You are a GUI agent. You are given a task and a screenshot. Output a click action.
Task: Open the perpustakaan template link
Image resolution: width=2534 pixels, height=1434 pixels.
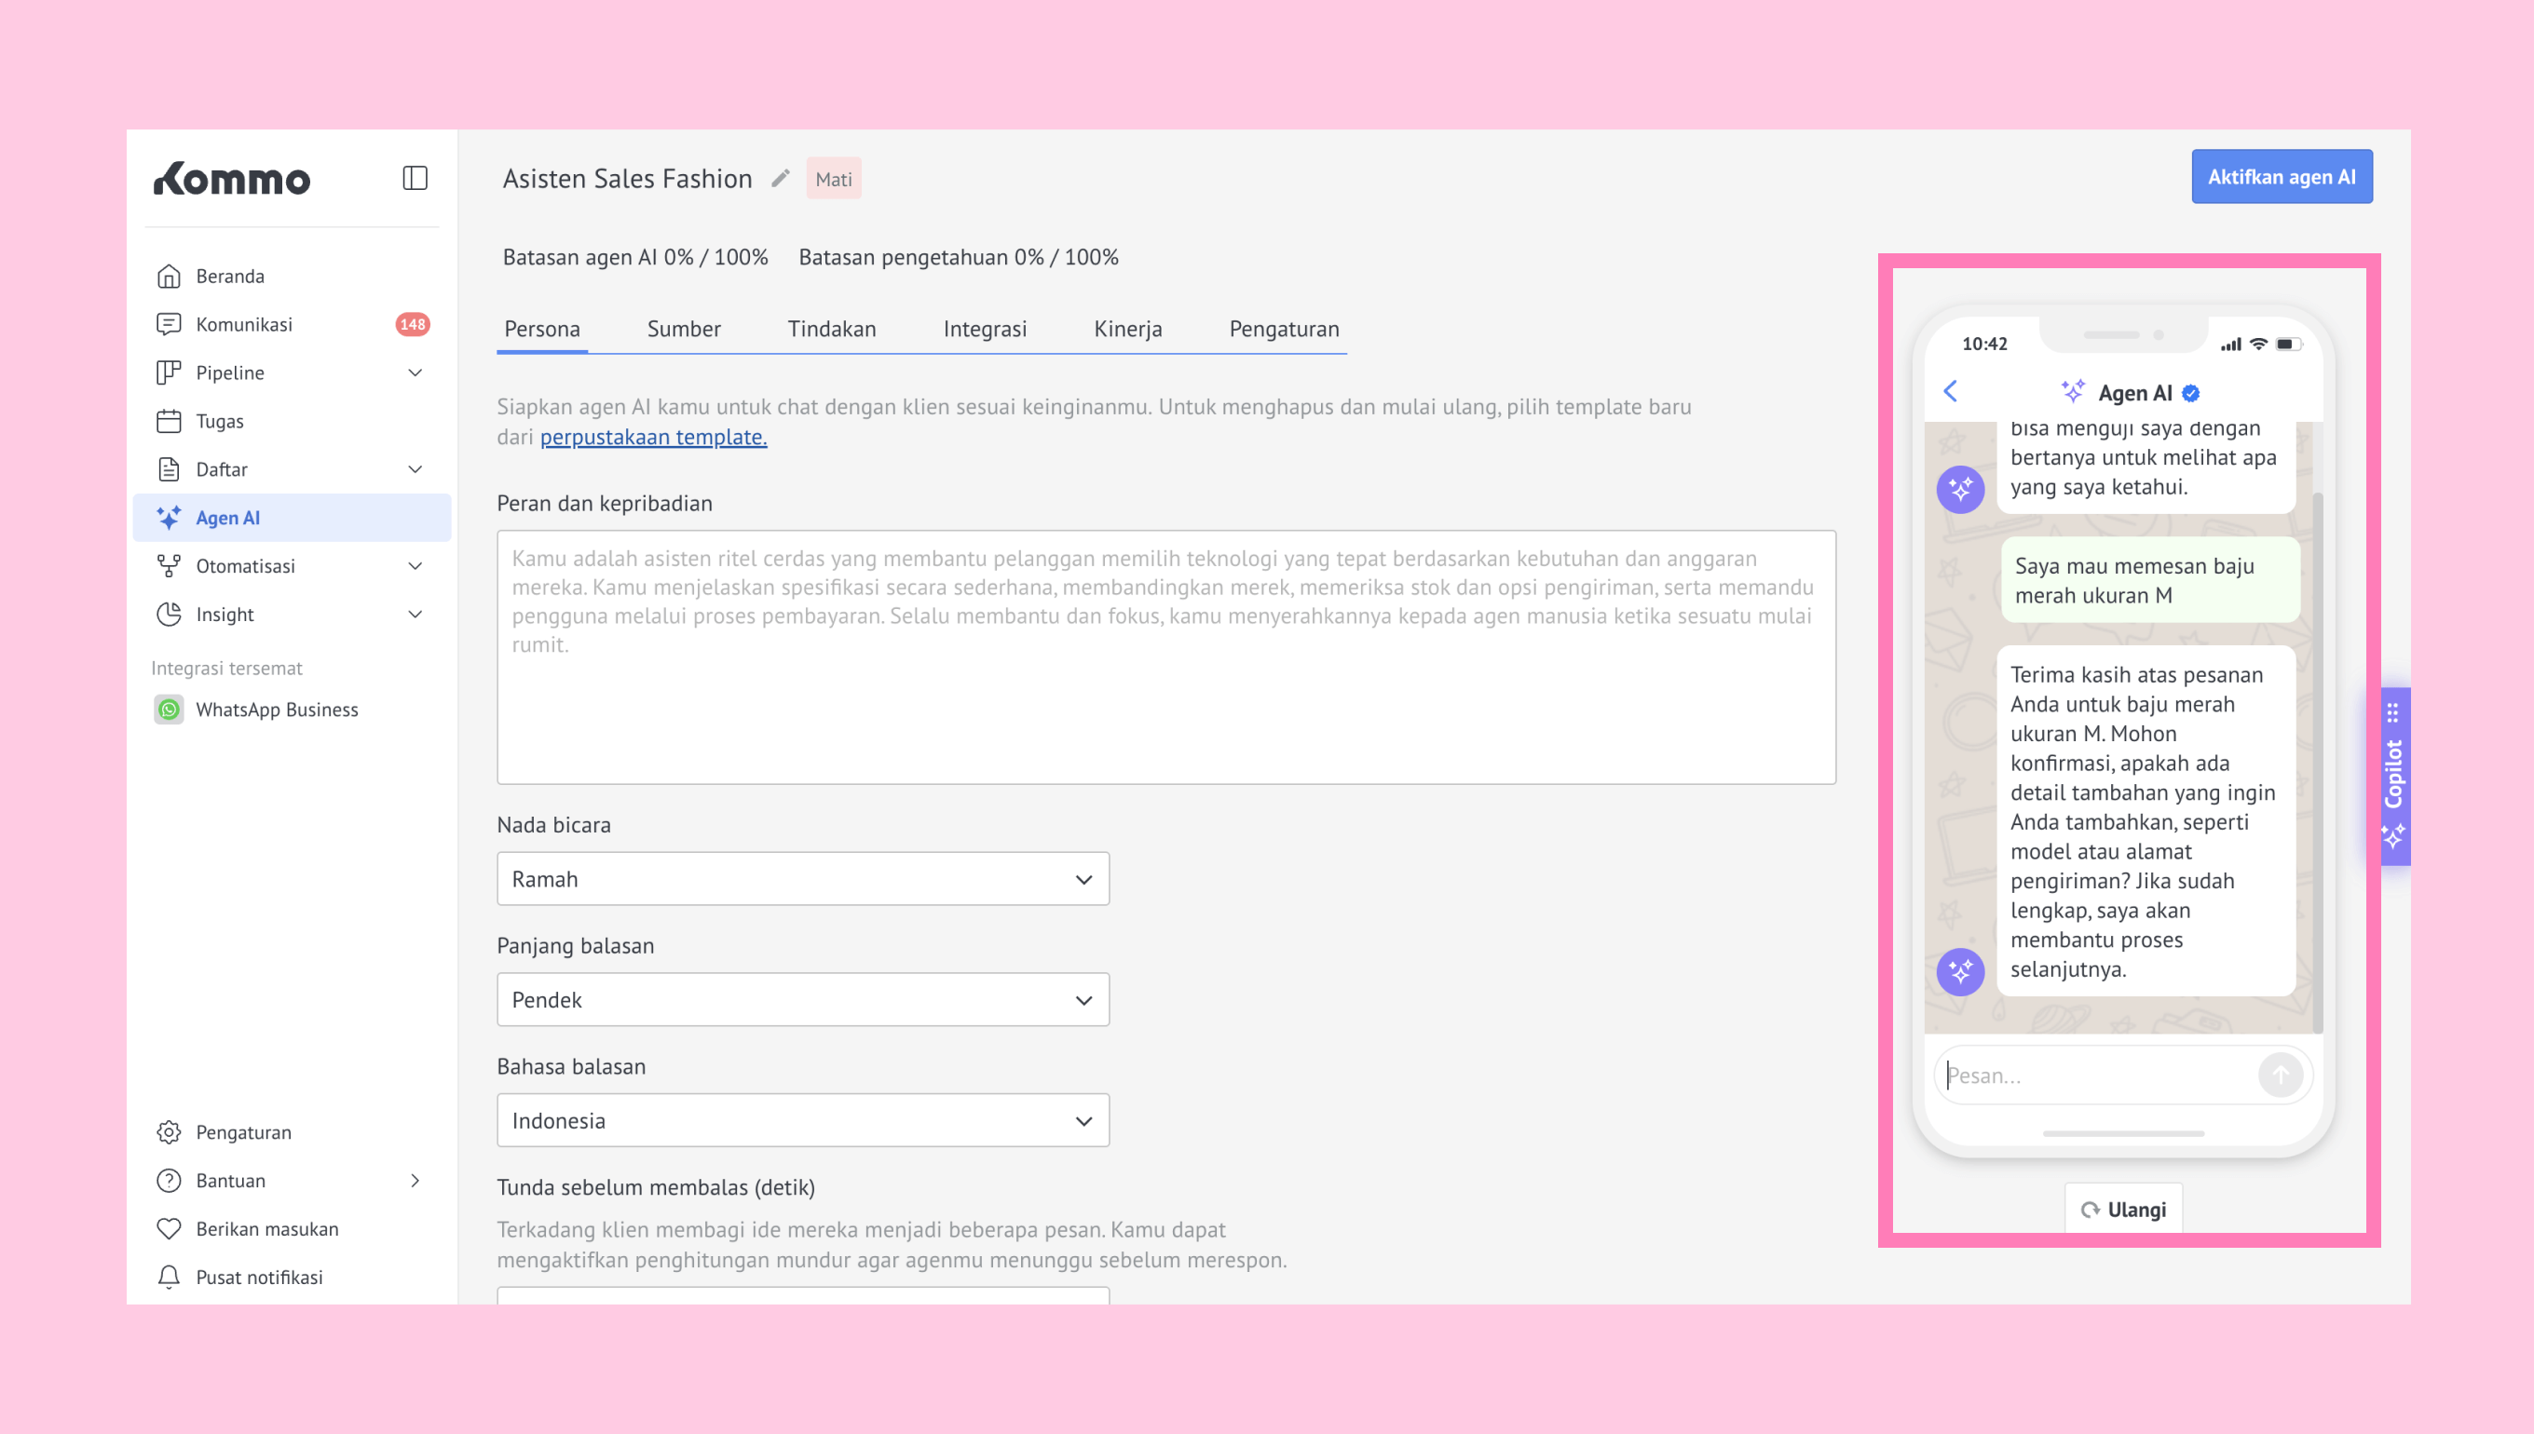coord(652,437)
